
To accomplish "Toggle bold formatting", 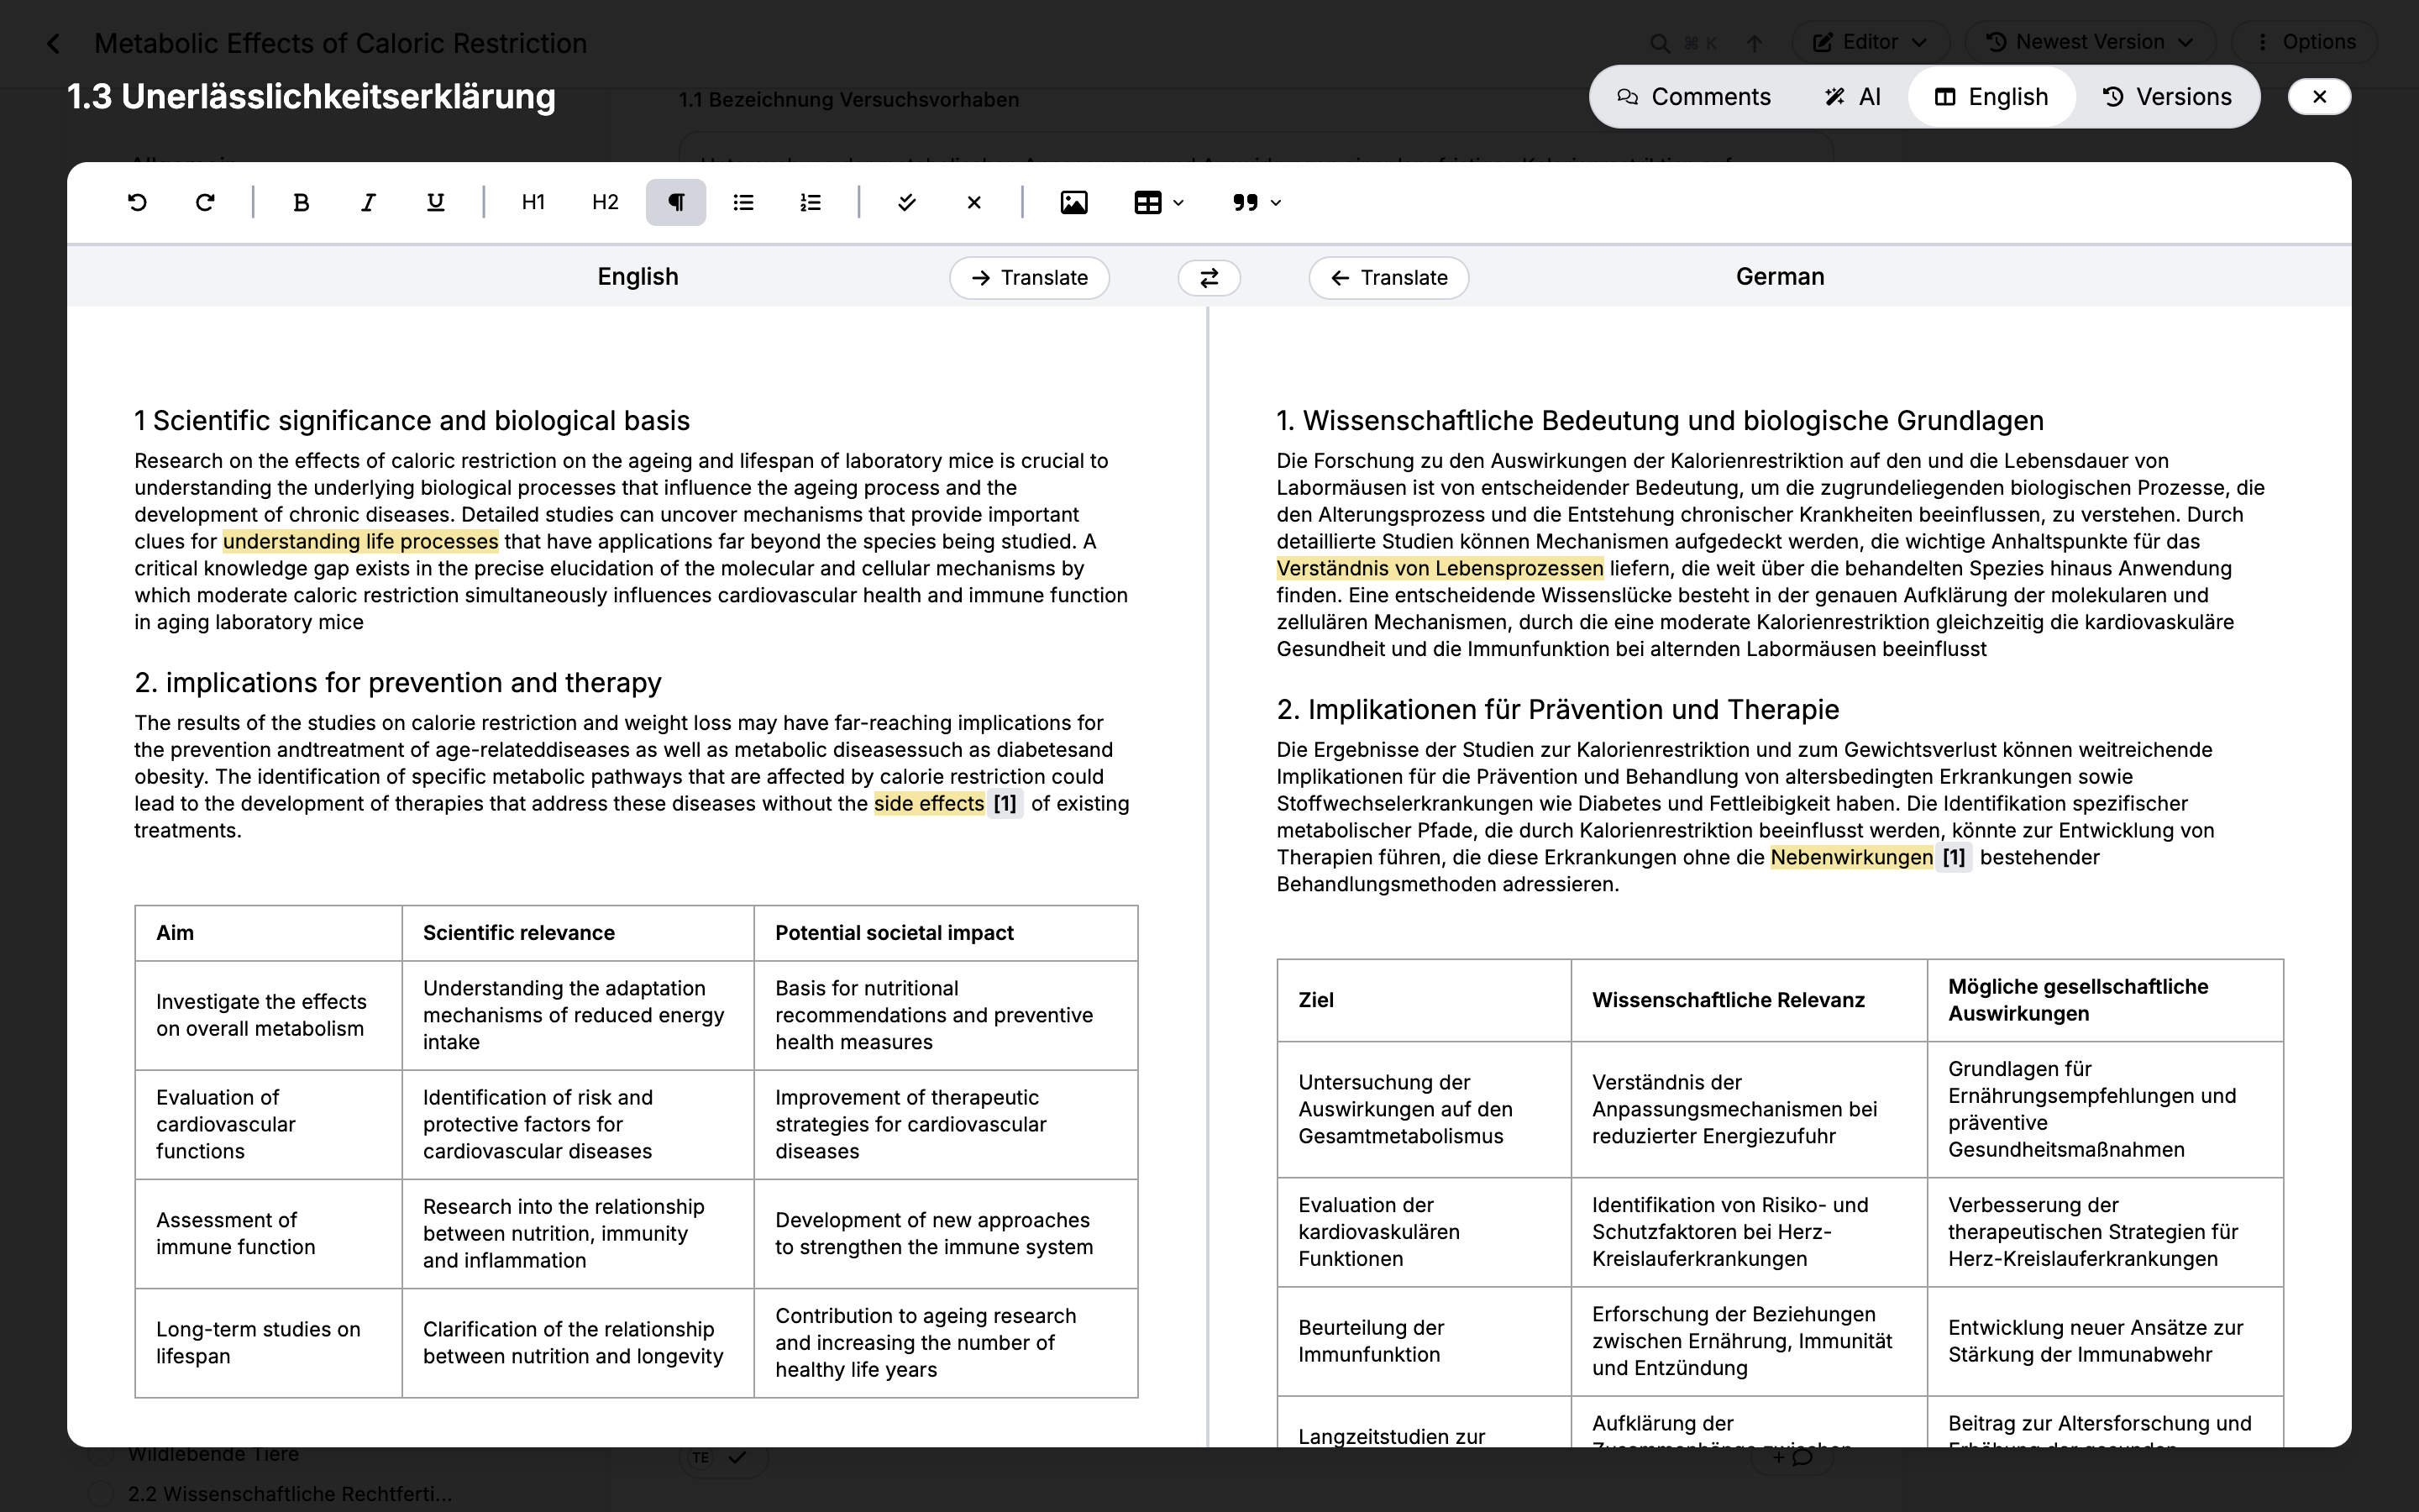I will pyautogui.click(x=301, y=203).
